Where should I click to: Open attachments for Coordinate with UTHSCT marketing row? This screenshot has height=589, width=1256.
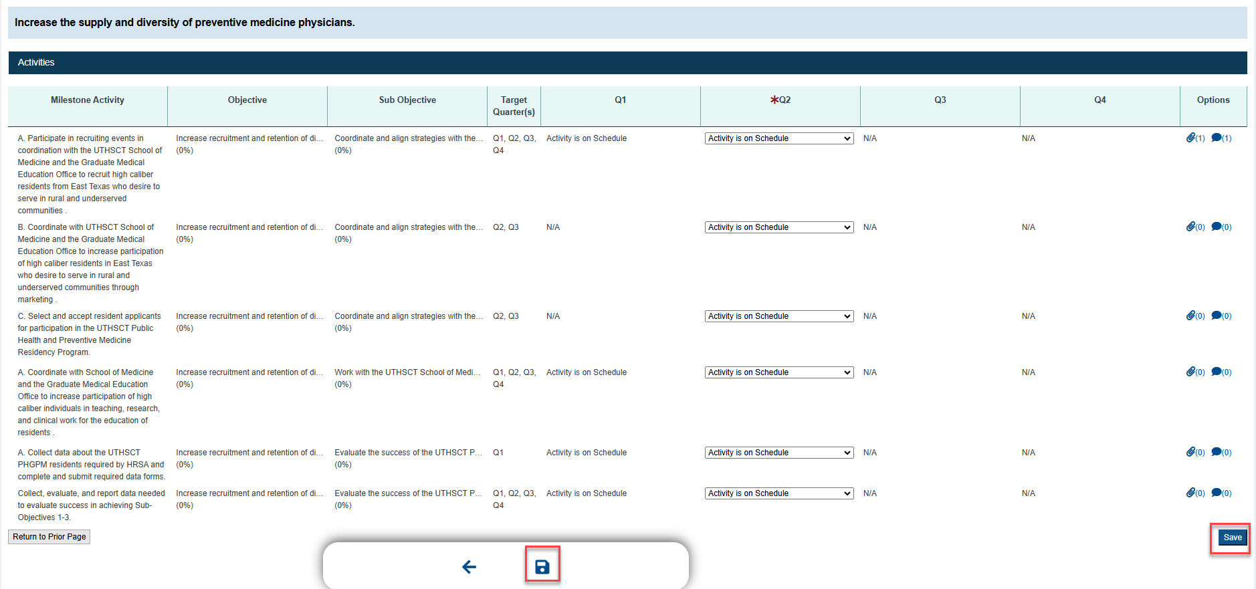(x=1195, y=227)
